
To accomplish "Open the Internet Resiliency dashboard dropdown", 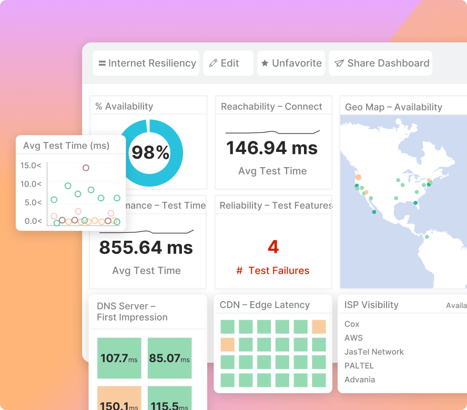I will point(146,63).
